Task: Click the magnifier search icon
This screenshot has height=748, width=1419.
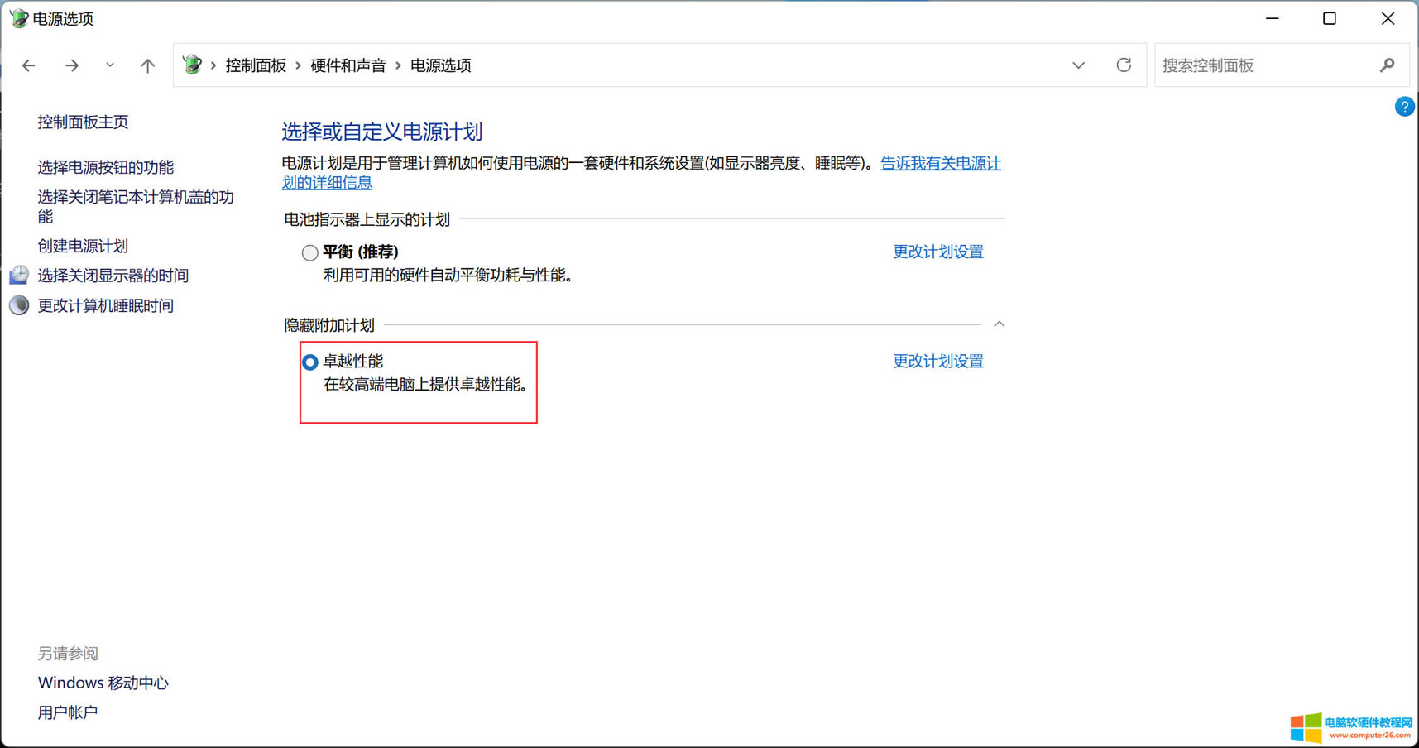Action: (1388, 65)
